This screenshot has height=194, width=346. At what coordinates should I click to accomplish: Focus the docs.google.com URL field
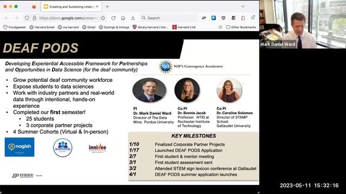pyautogui.click(x=68, y=18)
